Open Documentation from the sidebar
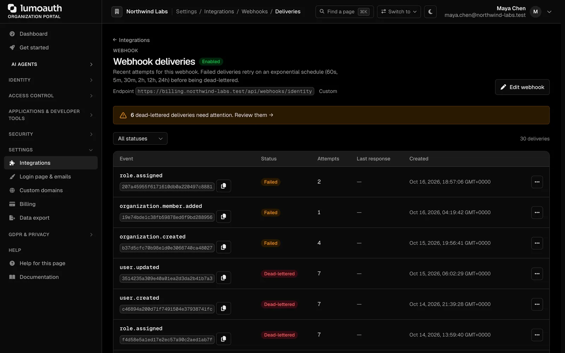 tap(51, 277)
